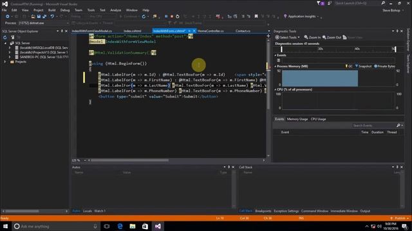412x231 pixels.
Task: Switch to the Contact.cs tab
Action: coord(243,31)
